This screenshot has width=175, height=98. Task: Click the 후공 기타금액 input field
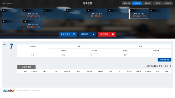[x=156, y=55]
